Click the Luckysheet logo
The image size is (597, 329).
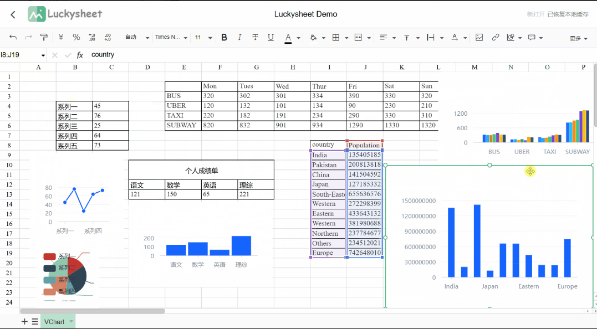click(65, 14)
